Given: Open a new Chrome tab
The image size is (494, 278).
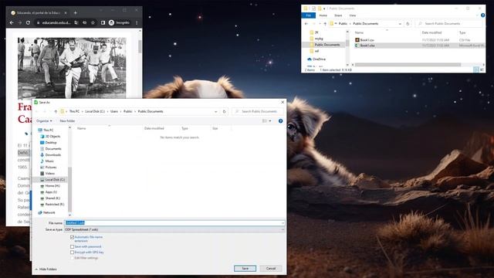Looking at the screenshot, I should 75,13.
